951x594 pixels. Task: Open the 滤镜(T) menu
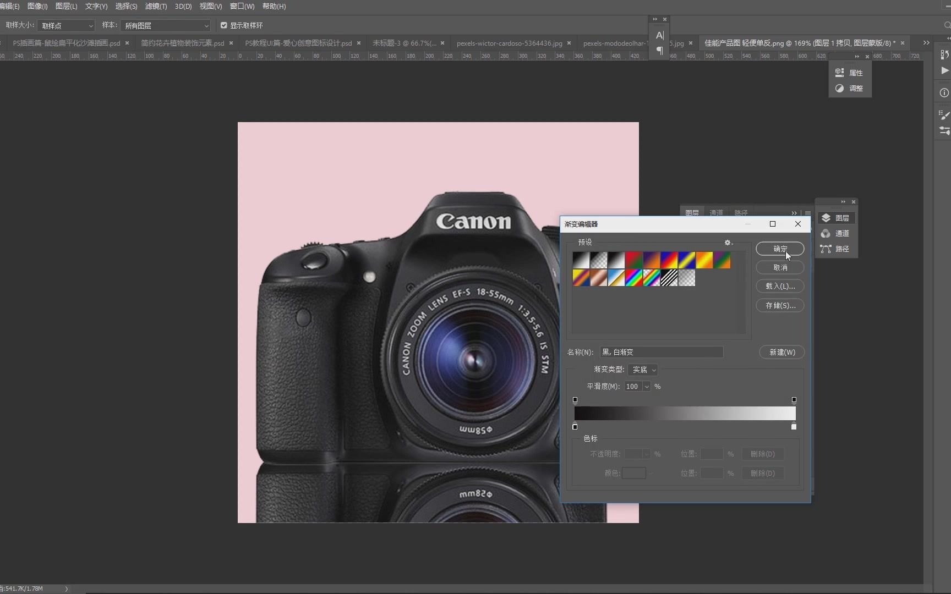pos(156,6)
